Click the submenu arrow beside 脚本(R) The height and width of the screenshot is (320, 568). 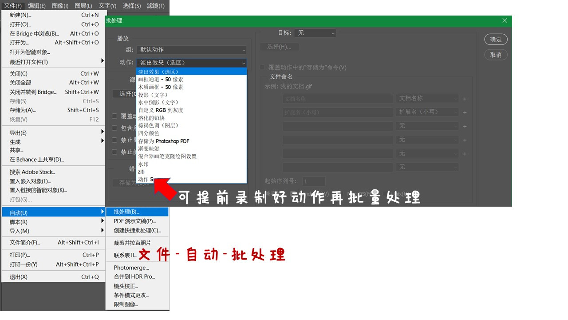coord(102,221)
